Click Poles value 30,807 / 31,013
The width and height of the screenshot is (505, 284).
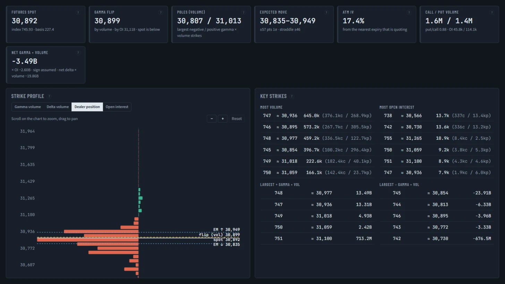(x=209, y=21)
